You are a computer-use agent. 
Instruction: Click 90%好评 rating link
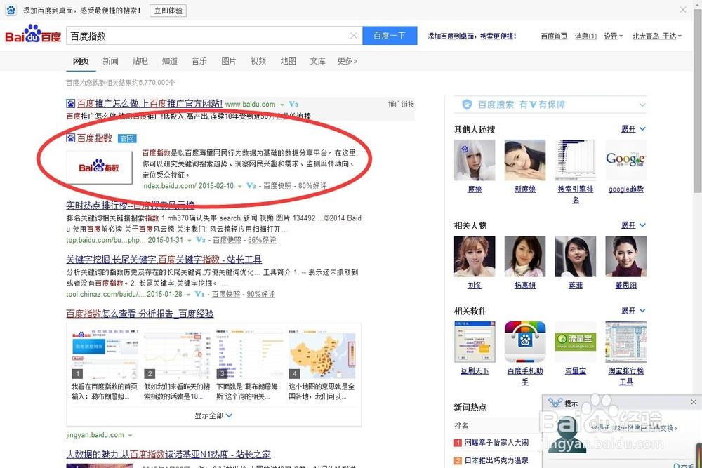260,294
